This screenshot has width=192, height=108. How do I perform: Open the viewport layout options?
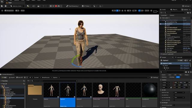tap(155, 11)
